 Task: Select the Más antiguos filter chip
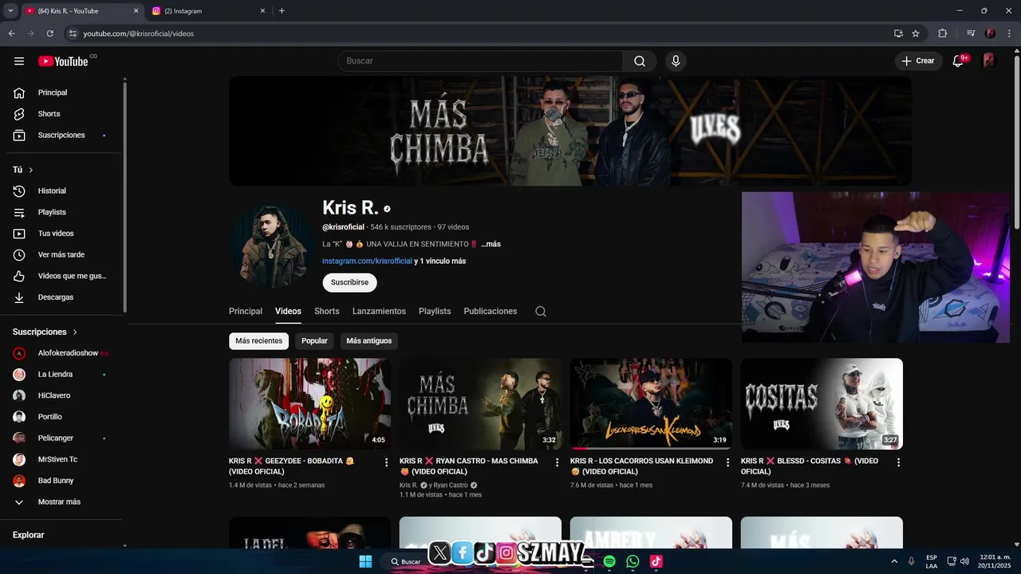pyautogui.click(x=369, y=341)
